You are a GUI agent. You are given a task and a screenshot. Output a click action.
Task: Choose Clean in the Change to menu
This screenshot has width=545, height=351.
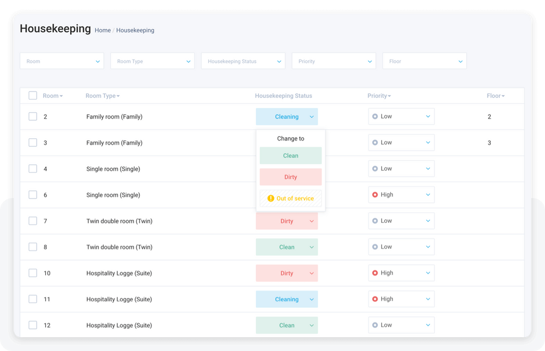point(290,156)
